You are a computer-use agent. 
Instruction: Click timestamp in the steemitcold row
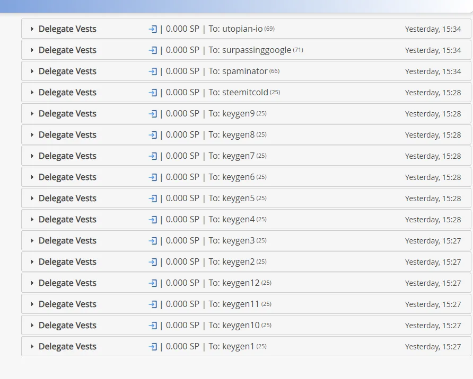coord(433,93)
